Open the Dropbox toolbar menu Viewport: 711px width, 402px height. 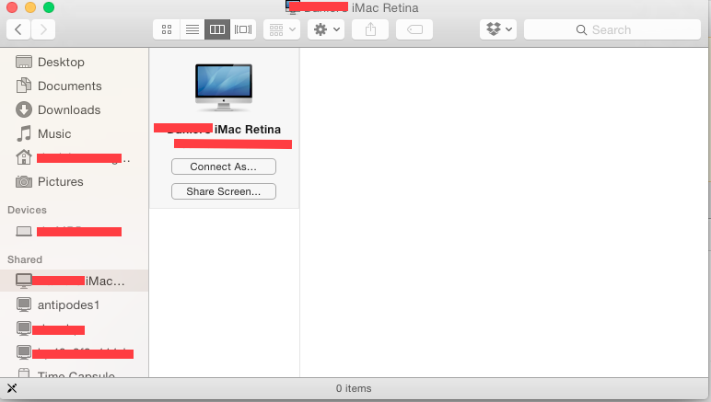tap(498, 29)
